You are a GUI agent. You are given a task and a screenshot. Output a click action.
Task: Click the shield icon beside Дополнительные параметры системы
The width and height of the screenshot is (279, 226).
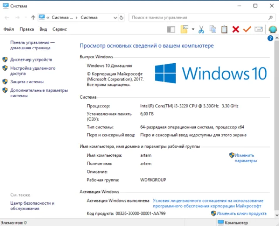[x=5, y=90]
